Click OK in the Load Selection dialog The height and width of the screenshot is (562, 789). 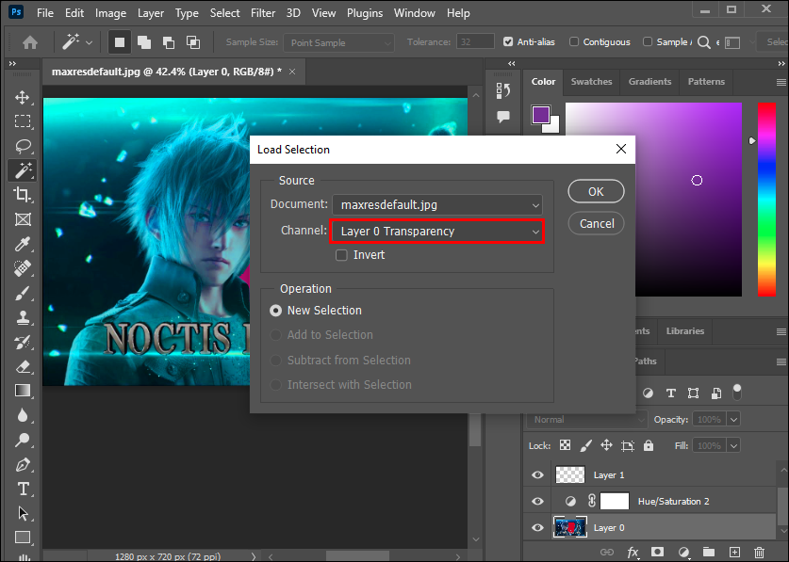596,191
